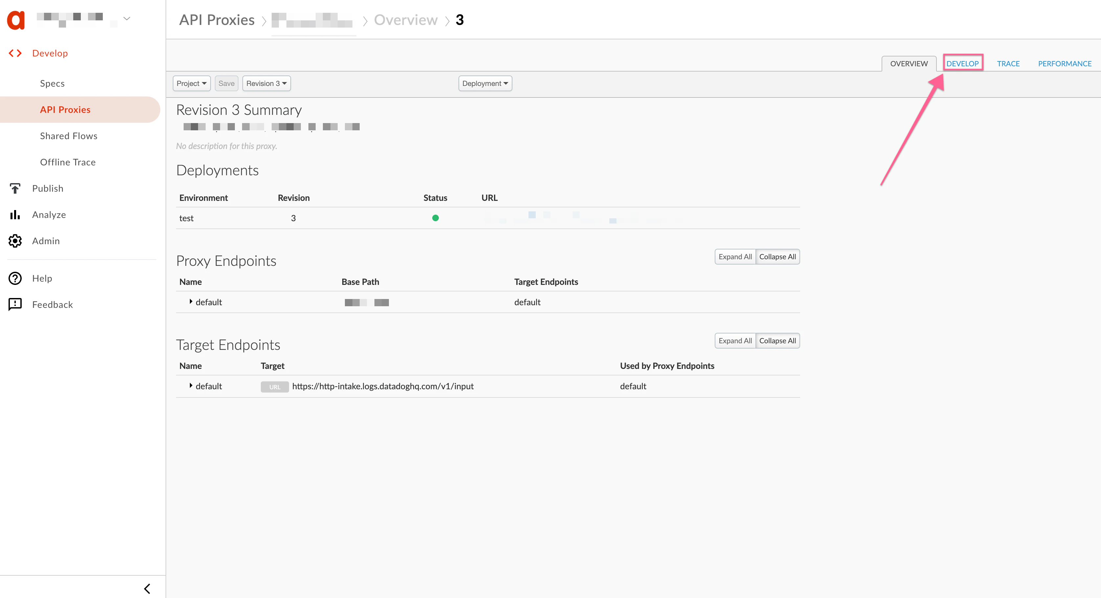
Task: Open the Develop section in sidebar
Action: [50, 53]
